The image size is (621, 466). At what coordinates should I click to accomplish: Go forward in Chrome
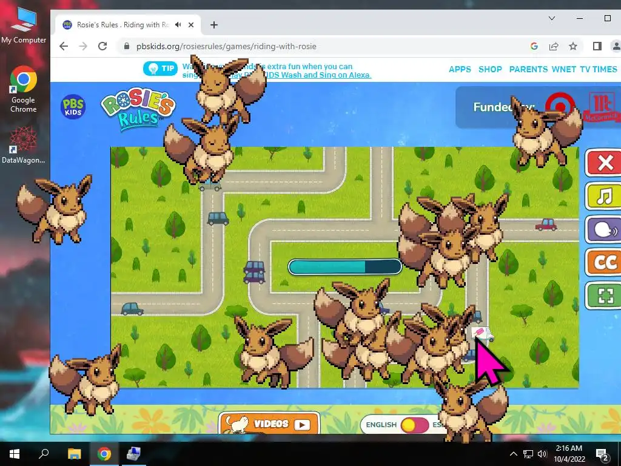[x=82, y=46]
